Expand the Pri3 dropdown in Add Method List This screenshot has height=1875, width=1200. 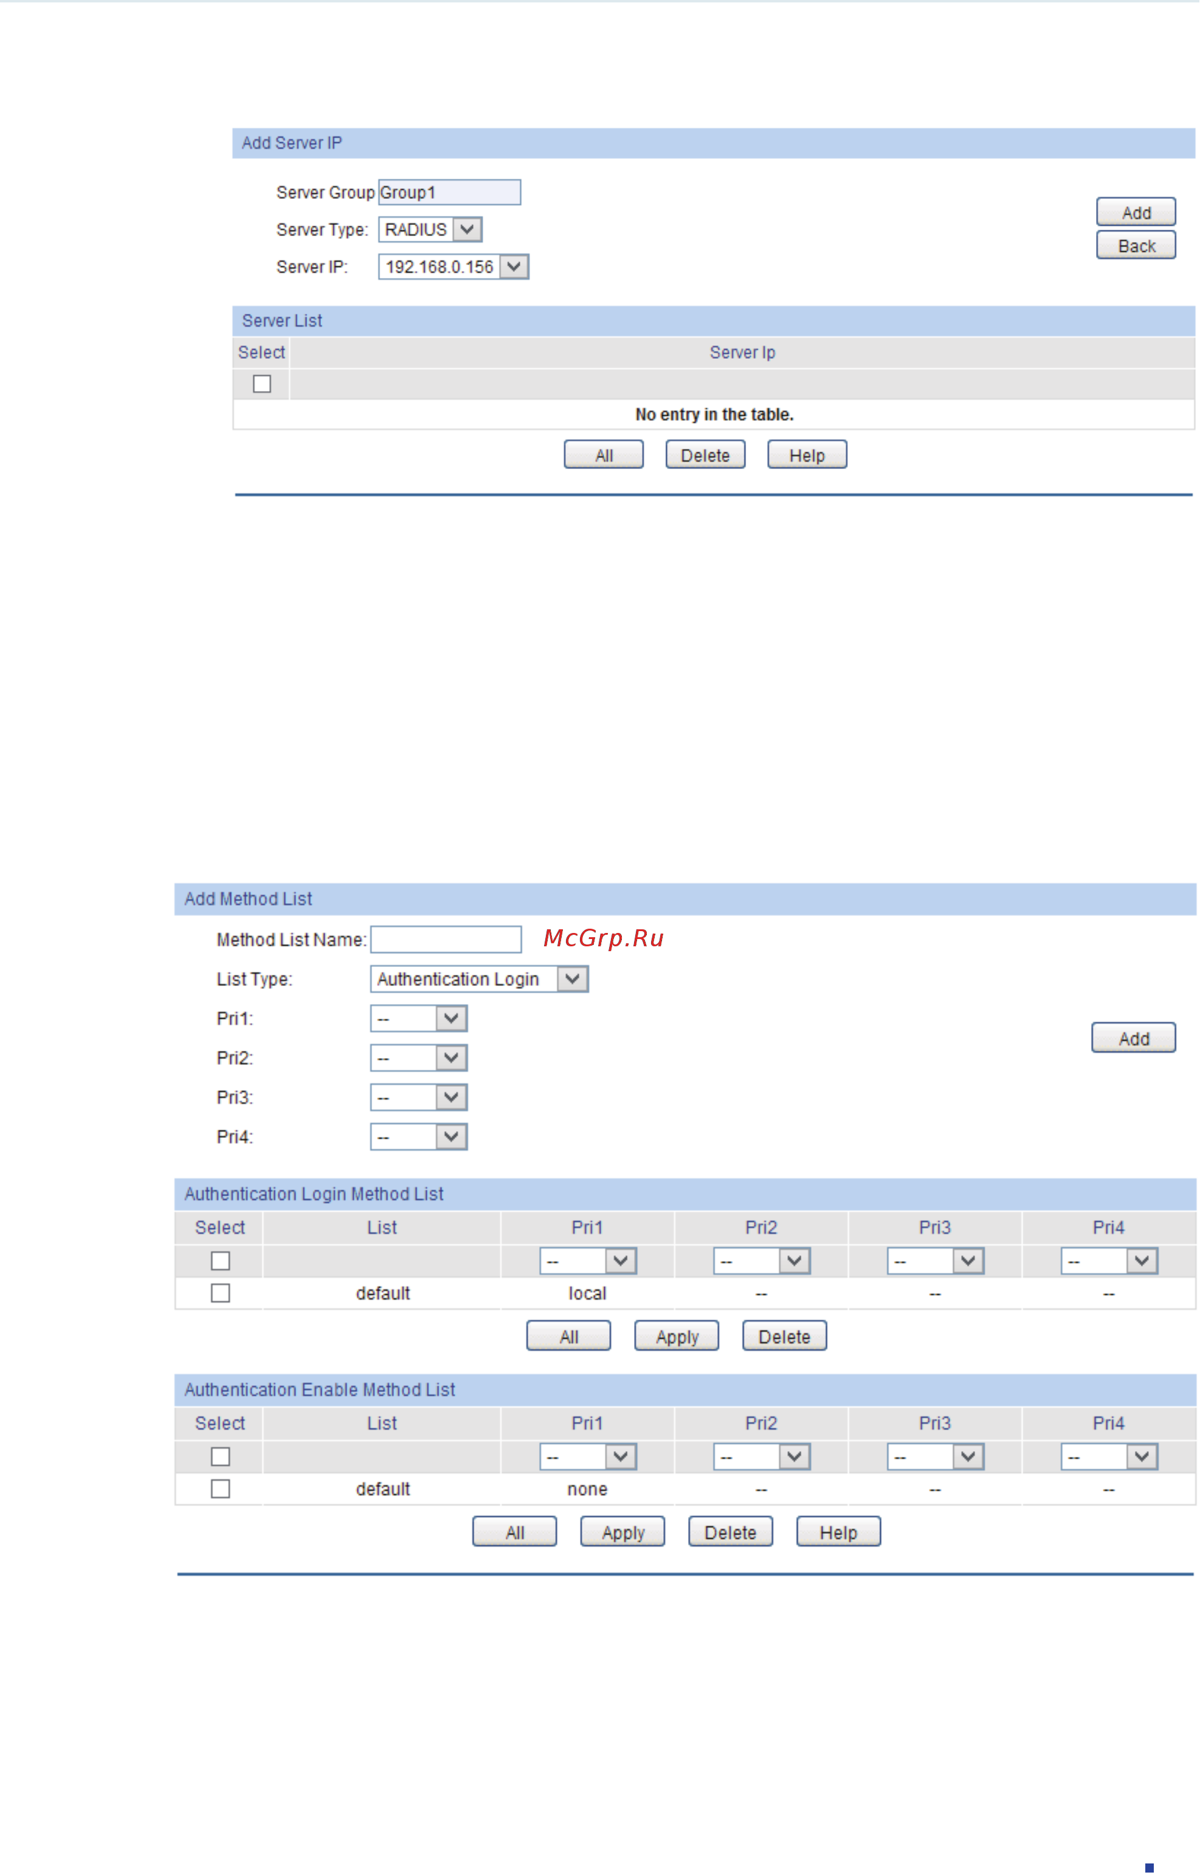coord(452,1097)
